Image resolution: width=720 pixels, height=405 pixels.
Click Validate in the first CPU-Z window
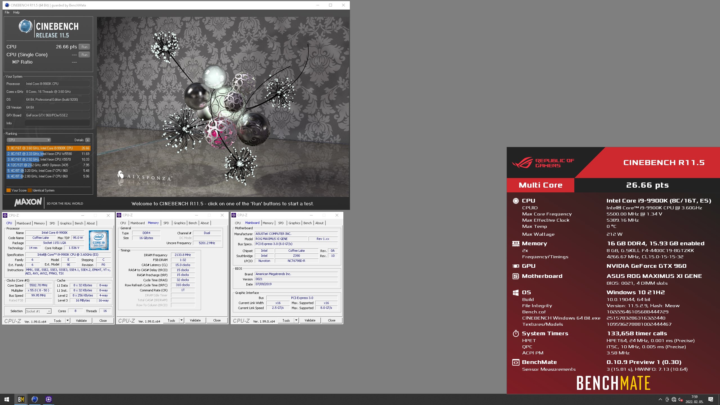pyautogui.click(x=81, y=321)
